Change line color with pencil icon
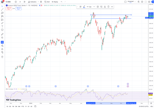The image size is (154, 108). (84, 7)
